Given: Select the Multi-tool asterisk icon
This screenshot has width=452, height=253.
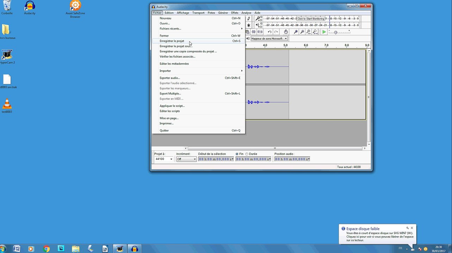Looking at the screenshot, I should click(x=249, y=25).
